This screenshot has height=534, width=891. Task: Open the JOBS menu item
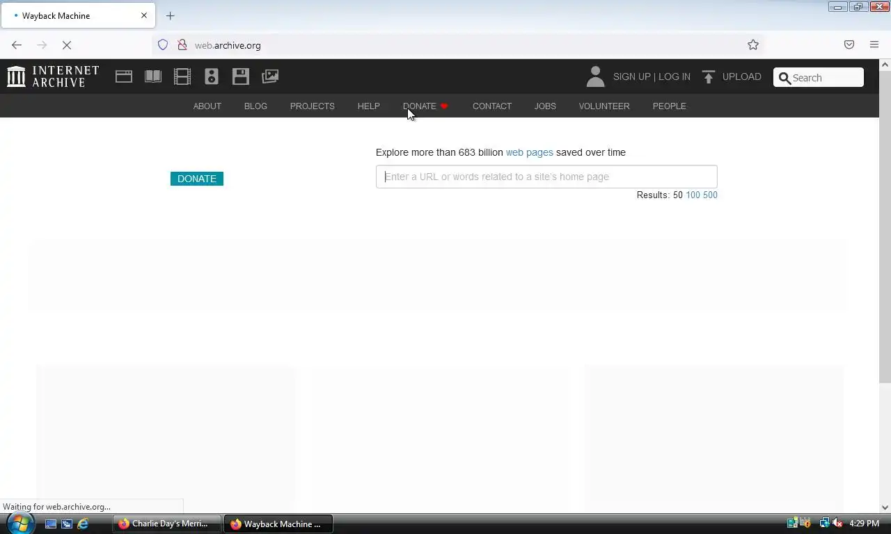click(545, 106)
